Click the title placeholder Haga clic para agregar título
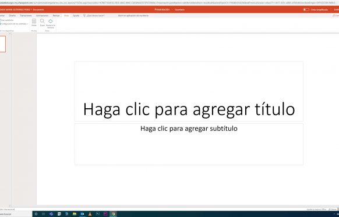 [x=189, y=91]
